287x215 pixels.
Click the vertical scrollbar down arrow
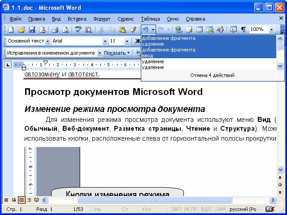tap(280, 169)
